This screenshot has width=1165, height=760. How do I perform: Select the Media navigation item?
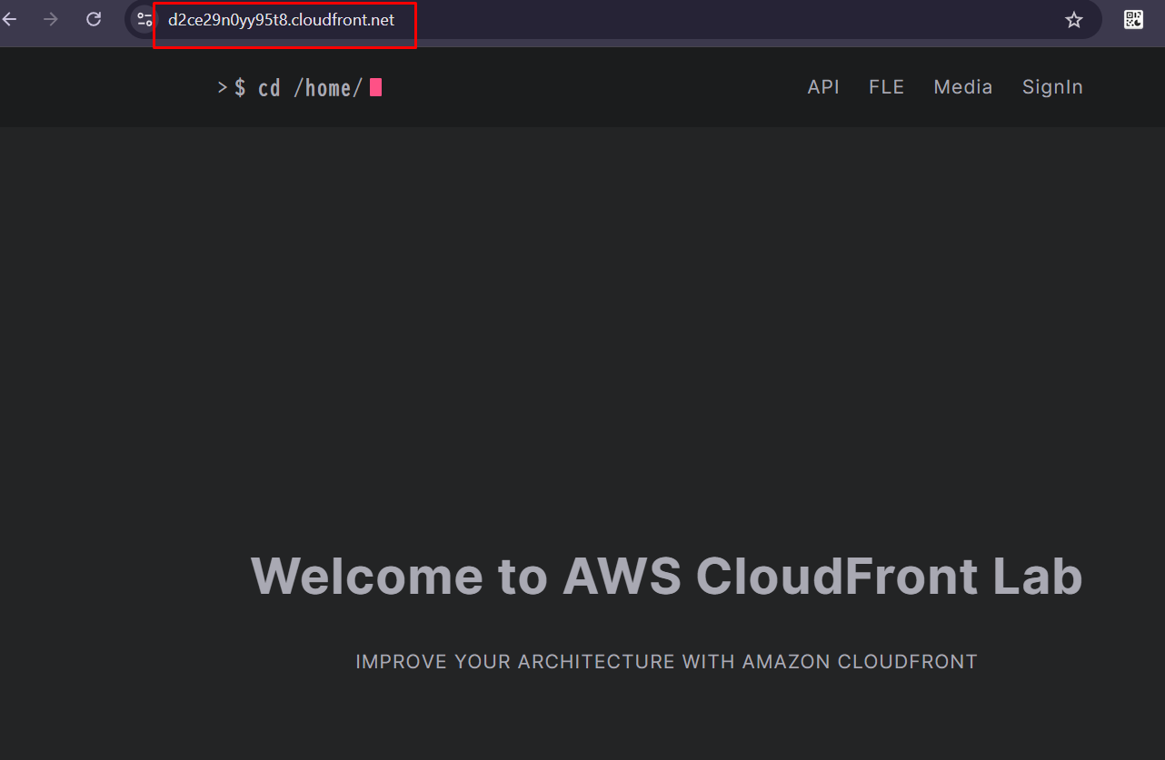[x=963, y=87]
